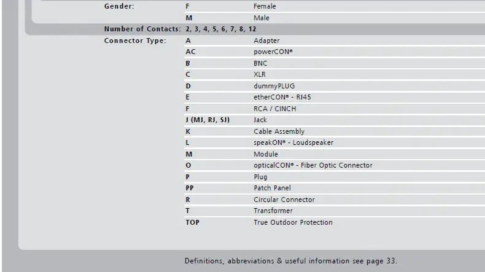This screenshot has height=272, width=485.
Task: Select the 'Female' gender entry
Action: 265,6
